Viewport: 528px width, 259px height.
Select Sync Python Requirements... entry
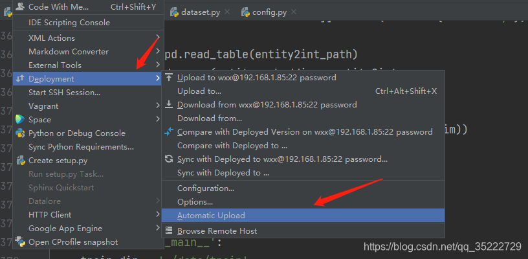coord(88,147)
